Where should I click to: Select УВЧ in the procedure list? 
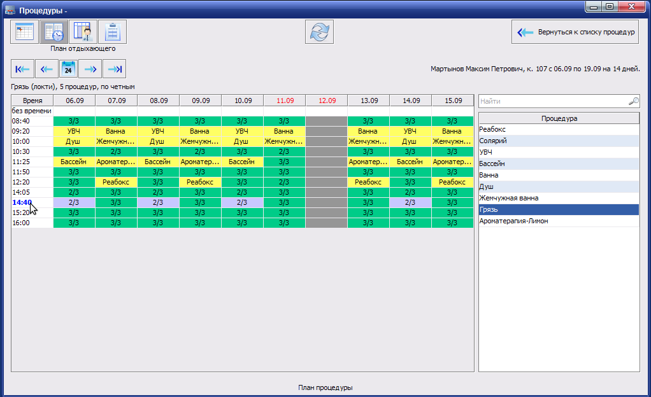(559, 152)
